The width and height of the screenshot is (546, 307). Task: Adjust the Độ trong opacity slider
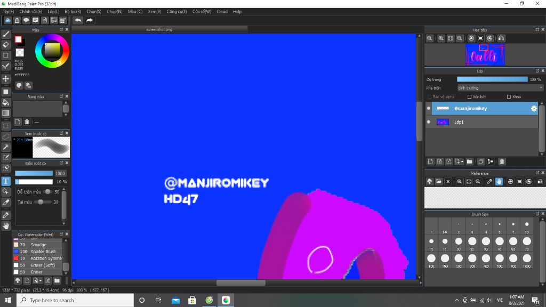492,79
